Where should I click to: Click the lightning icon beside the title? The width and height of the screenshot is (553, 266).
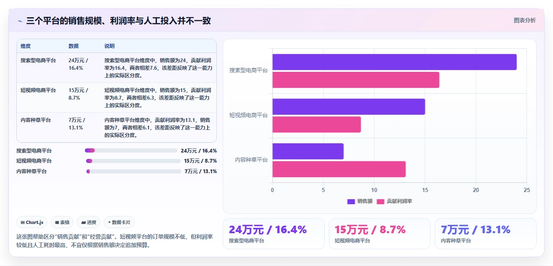pyautogui.click(x=20, y=21)
